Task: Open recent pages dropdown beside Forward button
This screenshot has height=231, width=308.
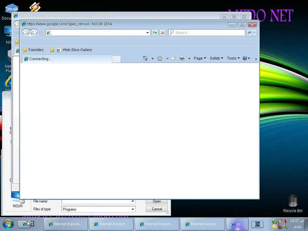Action: click(x=41, y=32)
